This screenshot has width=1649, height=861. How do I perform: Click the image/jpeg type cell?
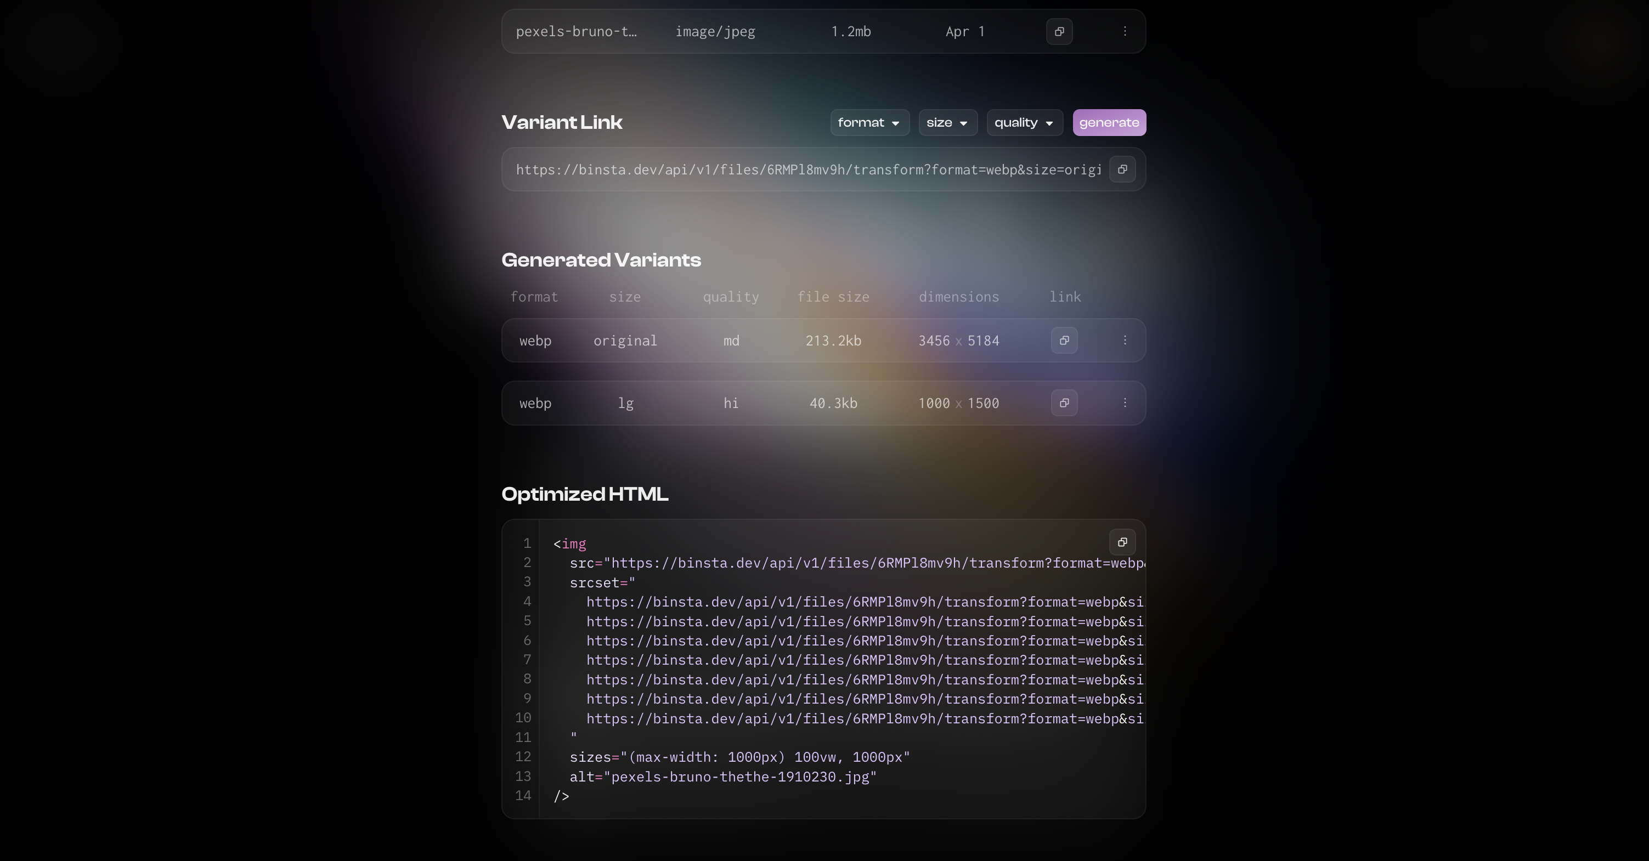715,31
